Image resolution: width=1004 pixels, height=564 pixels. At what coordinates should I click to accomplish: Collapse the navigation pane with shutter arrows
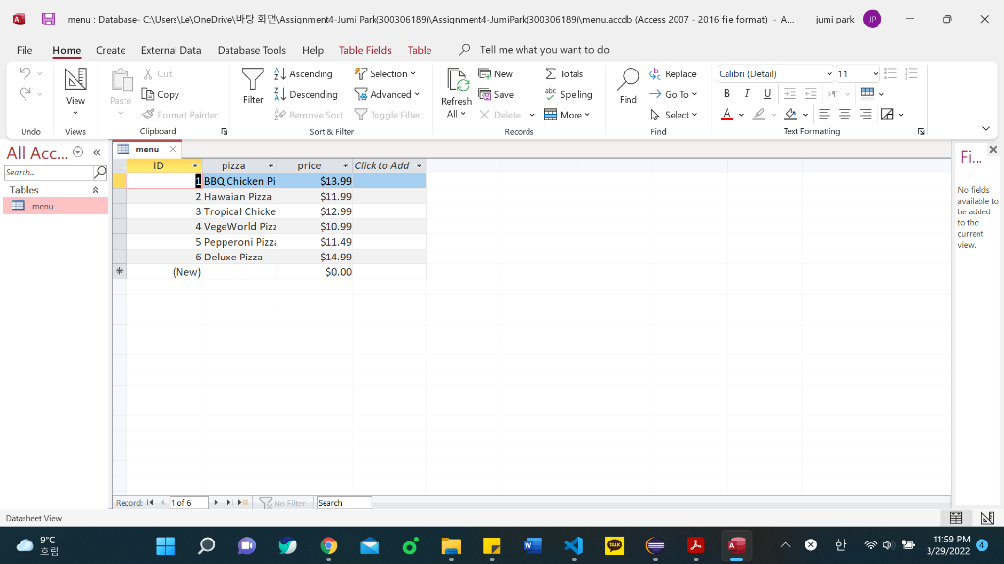(97, 152)
